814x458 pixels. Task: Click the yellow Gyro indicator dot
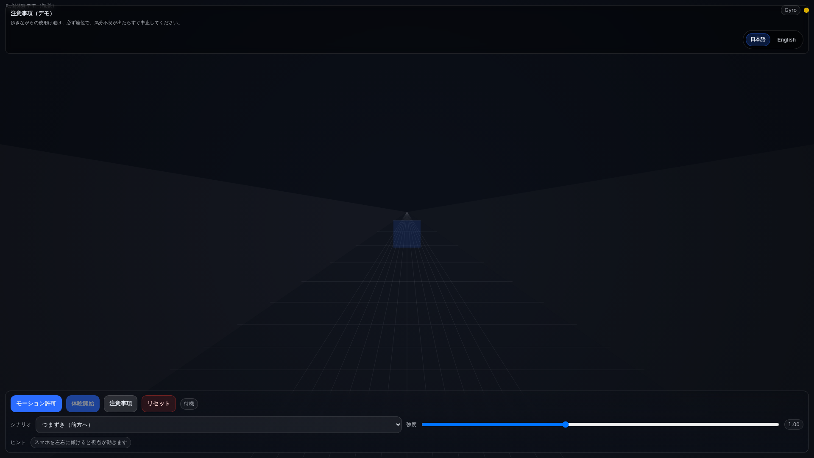[x=806, y=10]
